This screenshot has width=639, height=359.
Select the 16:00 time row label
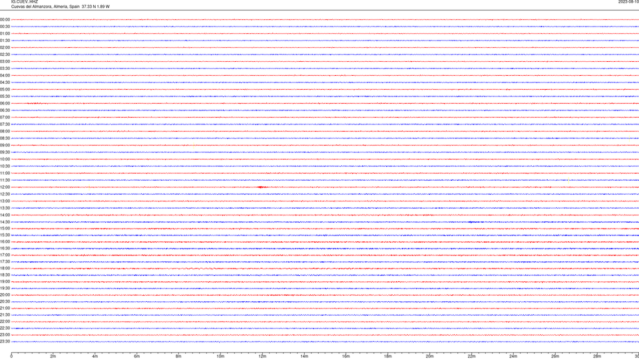coord(5,242)
